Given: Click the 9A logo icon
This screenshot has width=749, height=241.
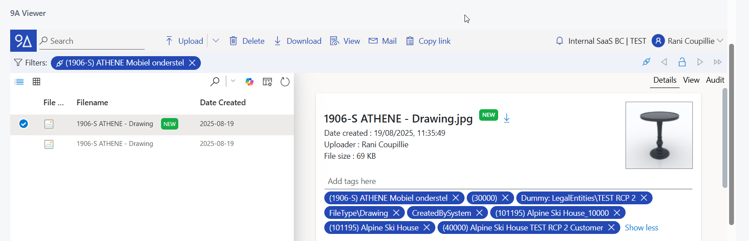Looking at the screenshot, I should pos(23,41).
